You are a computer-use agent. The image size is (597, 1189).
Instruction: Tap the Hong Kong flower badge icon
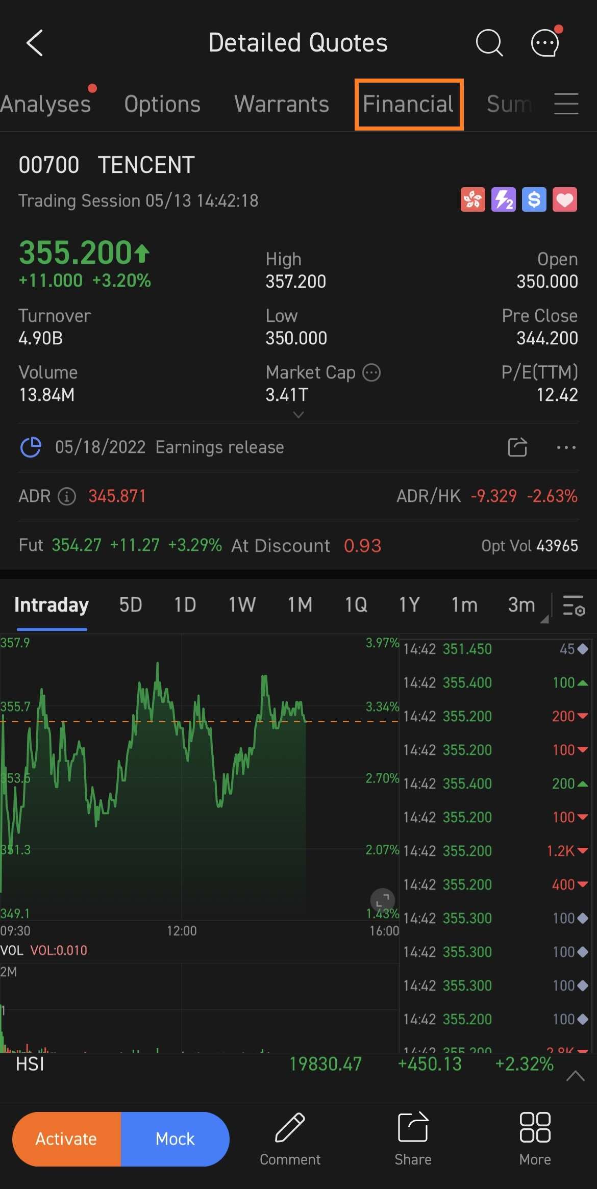[x=473, y=199]
